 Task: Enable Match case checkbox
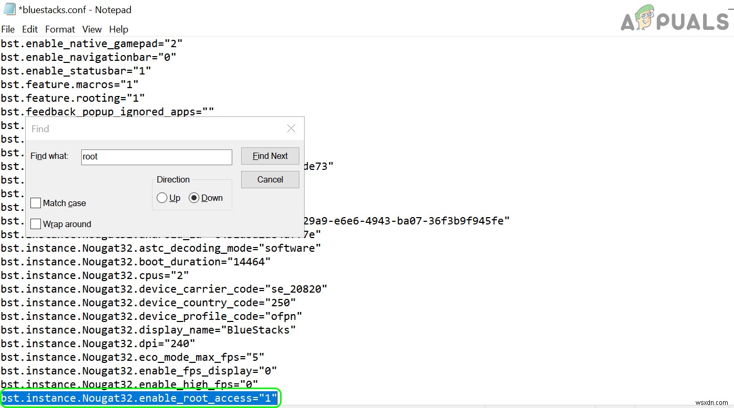click(x=36, y=203)
